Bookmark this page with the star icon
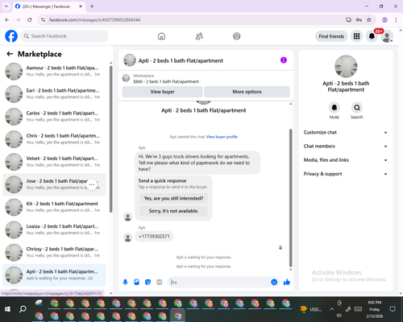 point(369,20)
